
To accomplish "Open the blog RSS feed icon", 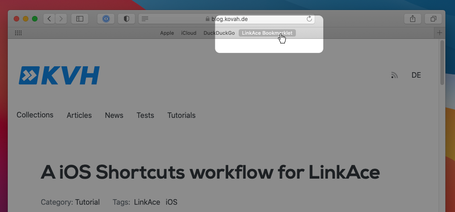I will (394, 75).
